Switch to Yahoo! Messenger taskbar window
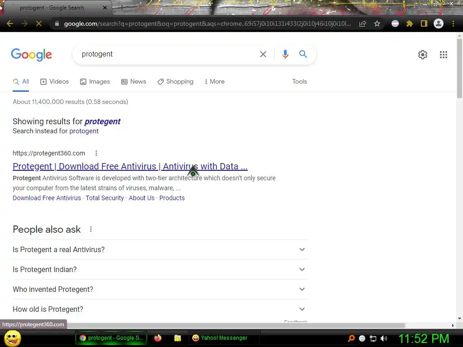463x347 pixels. (x=224, y=338)
